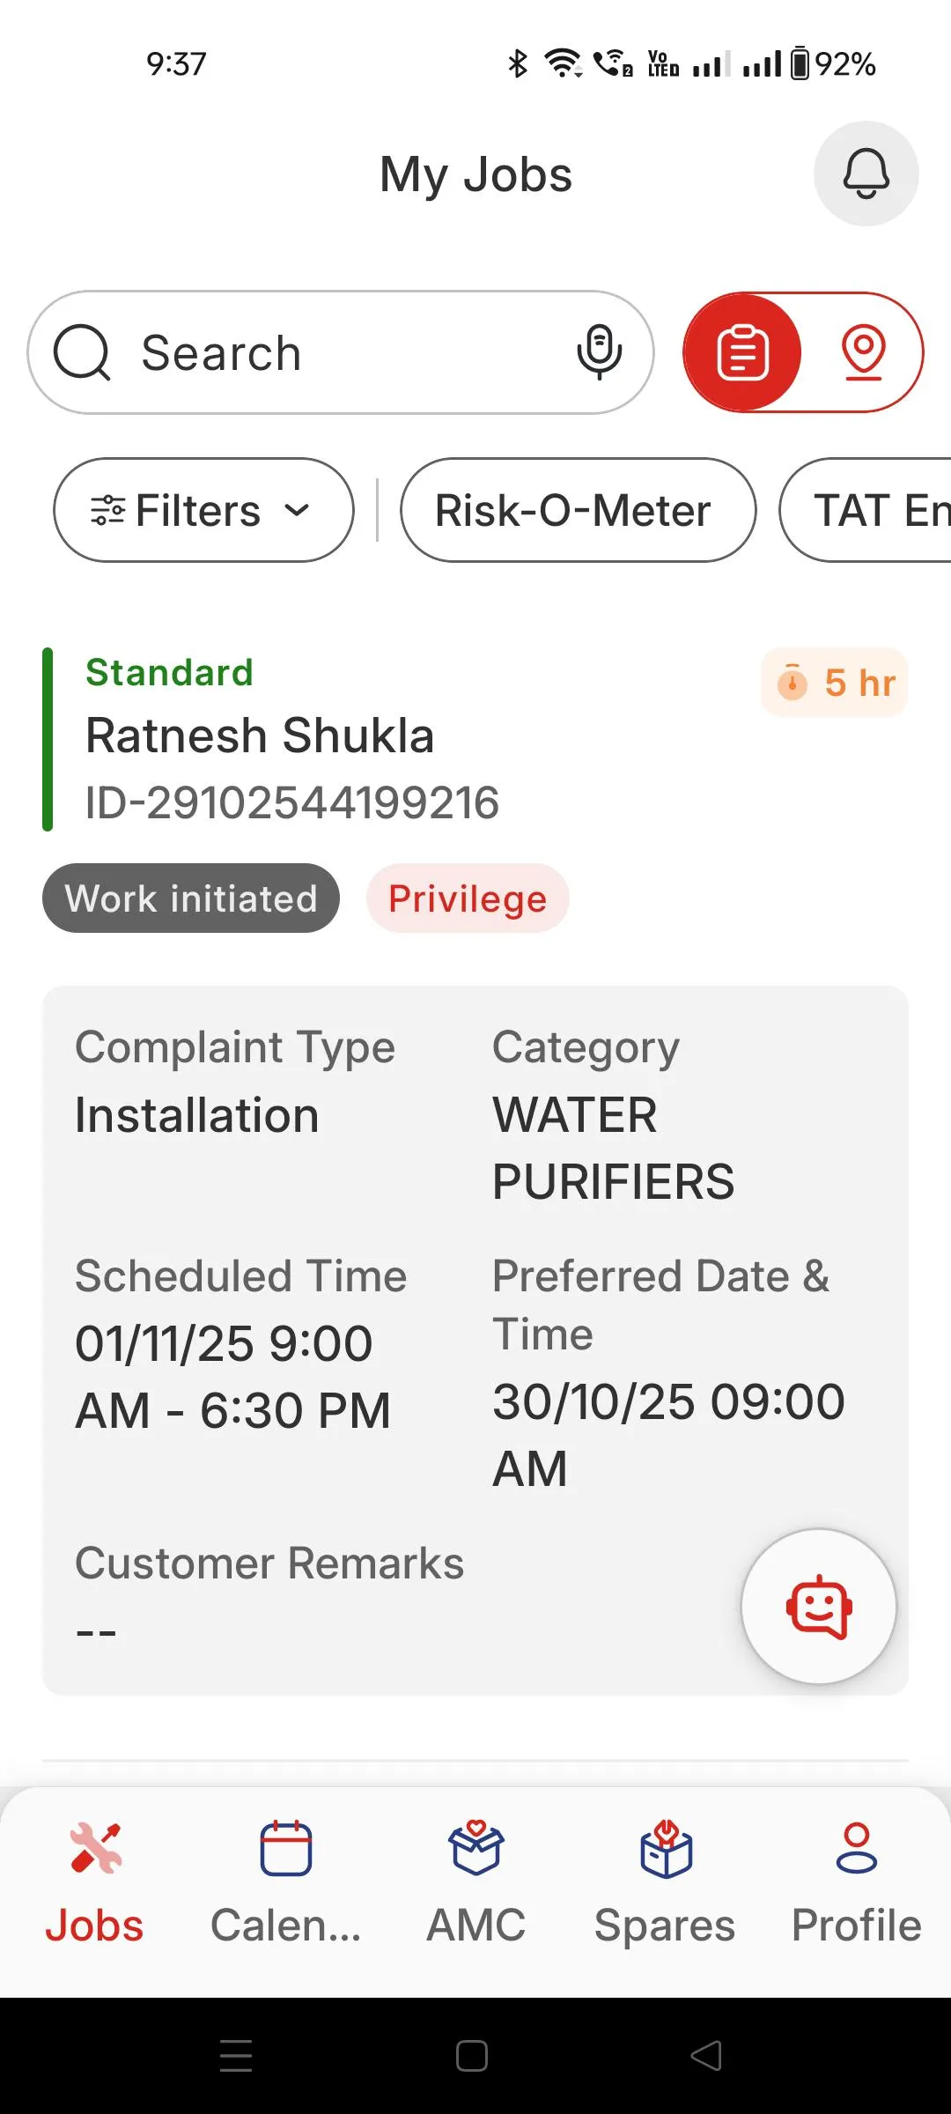Go to the Profile tab

856,1883
